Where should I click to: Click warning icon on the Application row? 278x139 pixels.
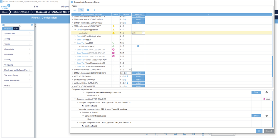[x=114, y=33]
